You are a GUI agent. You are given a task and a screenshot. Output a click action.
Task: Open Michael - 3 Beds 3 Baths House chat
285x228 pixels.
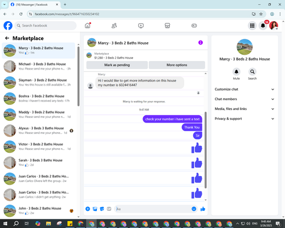[x=38, y=66]
